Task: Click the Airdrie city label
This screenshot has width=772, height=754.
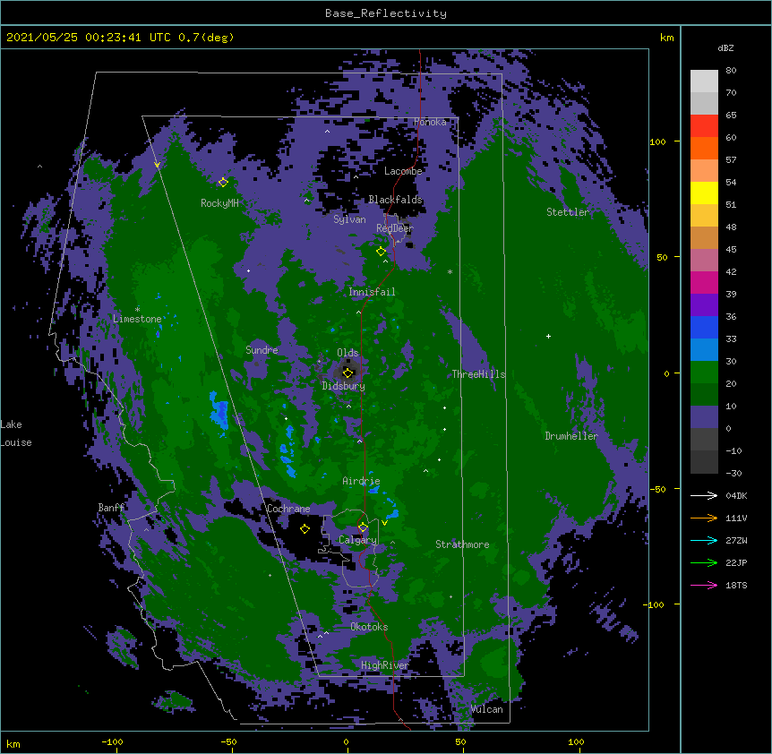Action: tap(362, 481)
